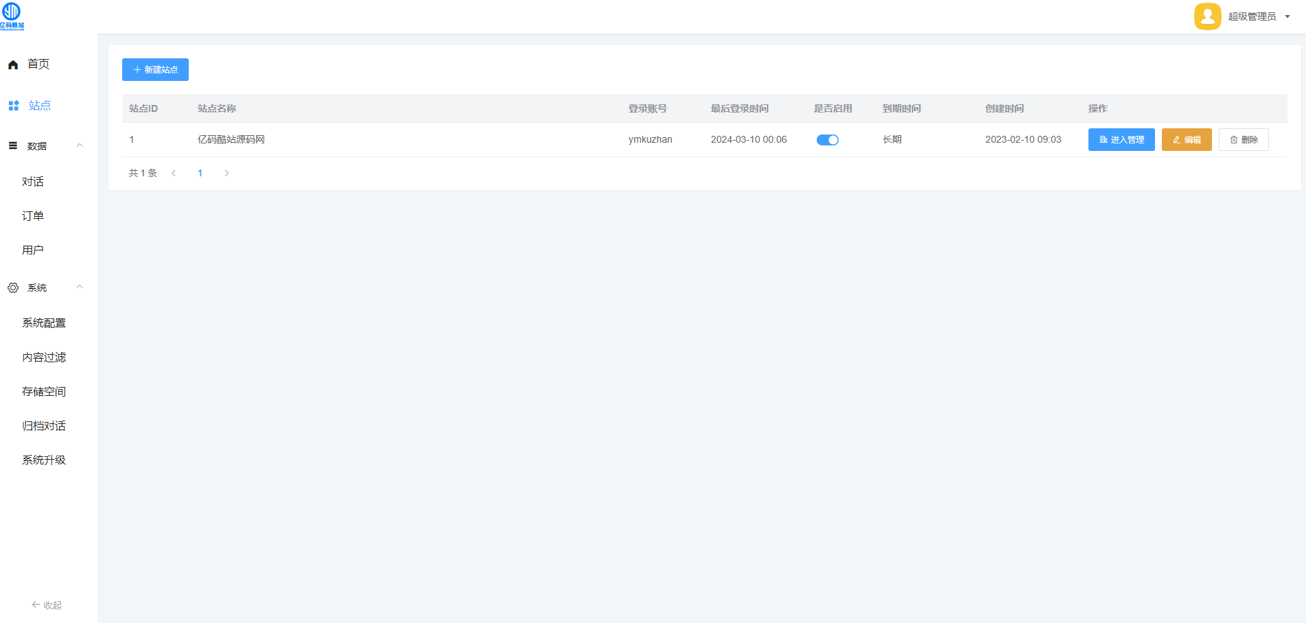Click the next page arrow in pagination

[x=226, y=174]
